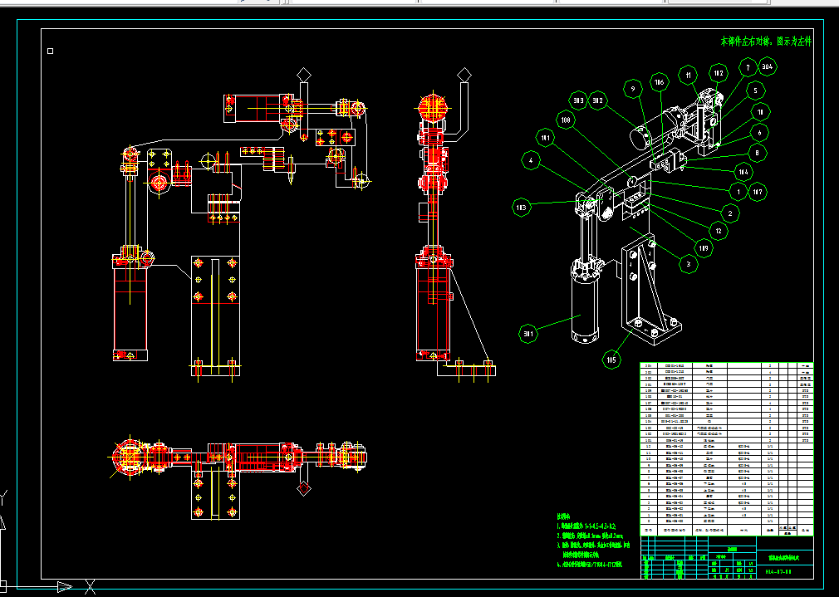
Task: Select part balloon number 302
Action: 597,100
